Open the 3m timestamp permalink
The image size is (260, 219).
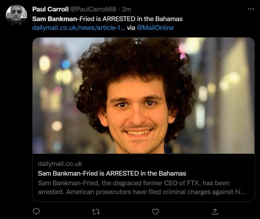tap(127, 9)
